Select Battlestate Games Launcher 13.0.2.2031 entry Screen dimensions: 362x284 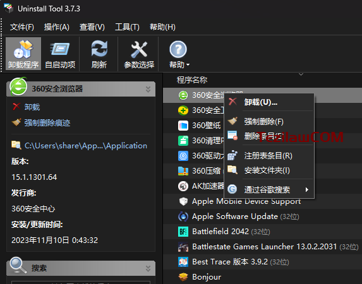[x=262, y=247]
